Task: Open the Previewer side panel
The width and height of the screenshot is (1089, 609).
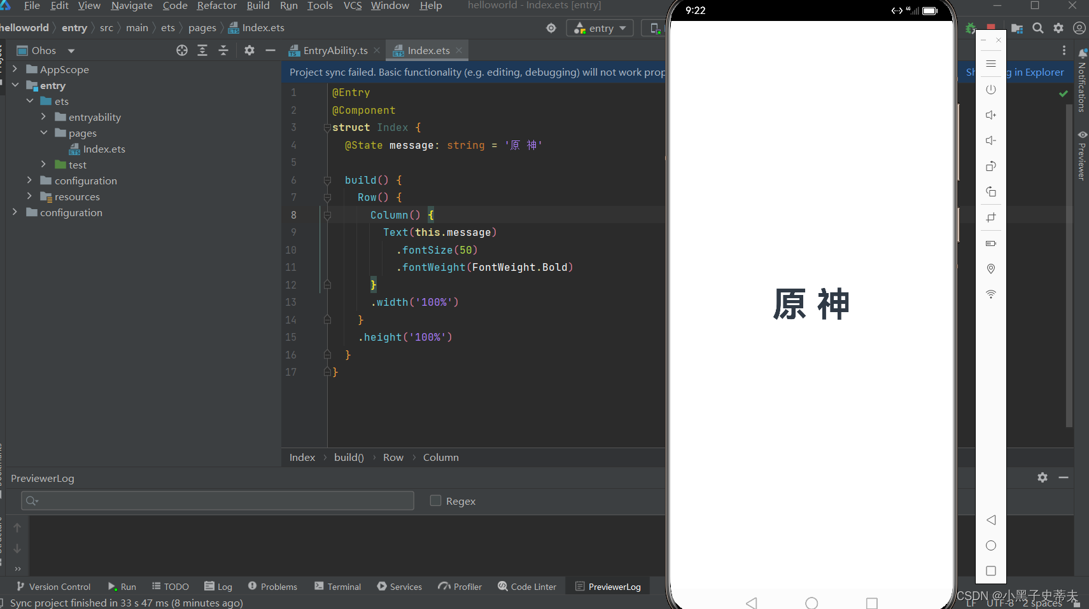Action: (x=1082, y=156)
